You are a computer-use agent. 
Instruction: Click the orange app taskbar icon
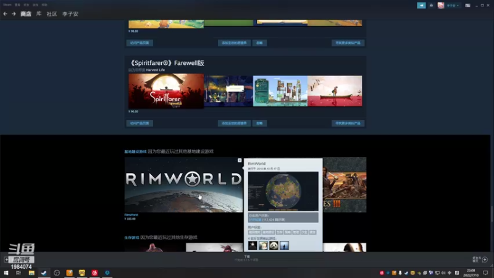tap(69, 273)
